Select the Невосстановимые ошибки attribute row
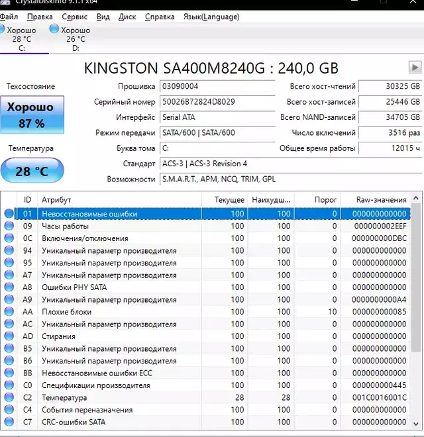Screen dimensions: 424x437 tap(212, 214)
